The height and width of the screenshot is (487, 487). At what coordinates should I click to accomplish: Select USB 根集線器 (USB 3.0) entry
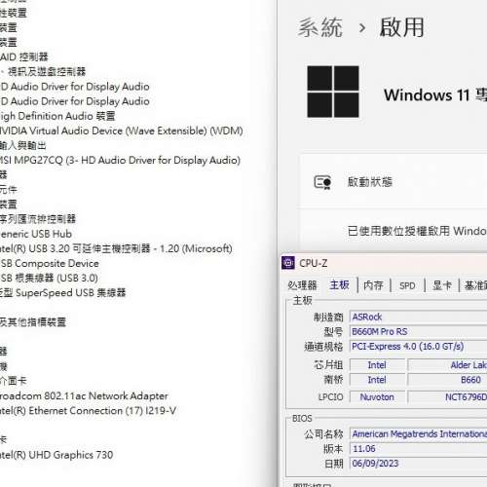click(49, 278)
